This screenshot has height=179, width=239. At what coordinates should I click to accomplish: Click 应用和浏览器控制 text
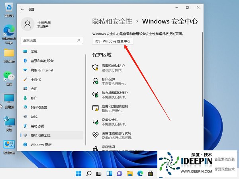115,106
